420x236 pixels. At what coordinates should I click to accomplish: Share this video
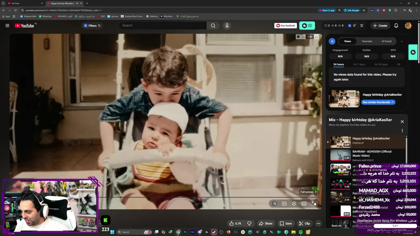[x=265, y=224]
